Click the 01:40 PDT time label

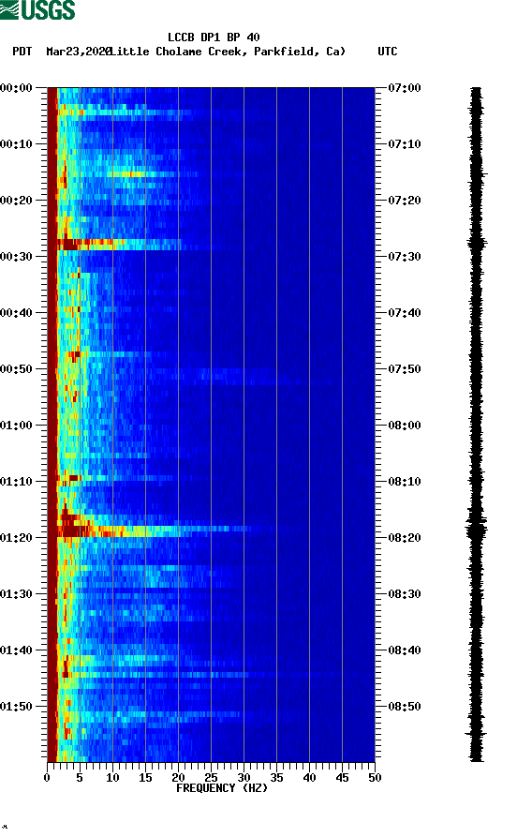(16, 650)
